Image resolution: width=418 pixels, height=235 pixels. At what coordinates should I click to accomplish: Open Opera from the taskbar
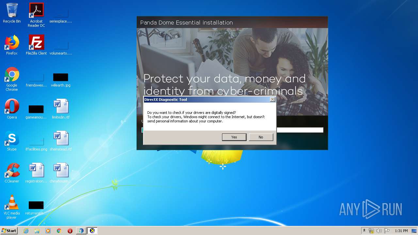[70, 231]
